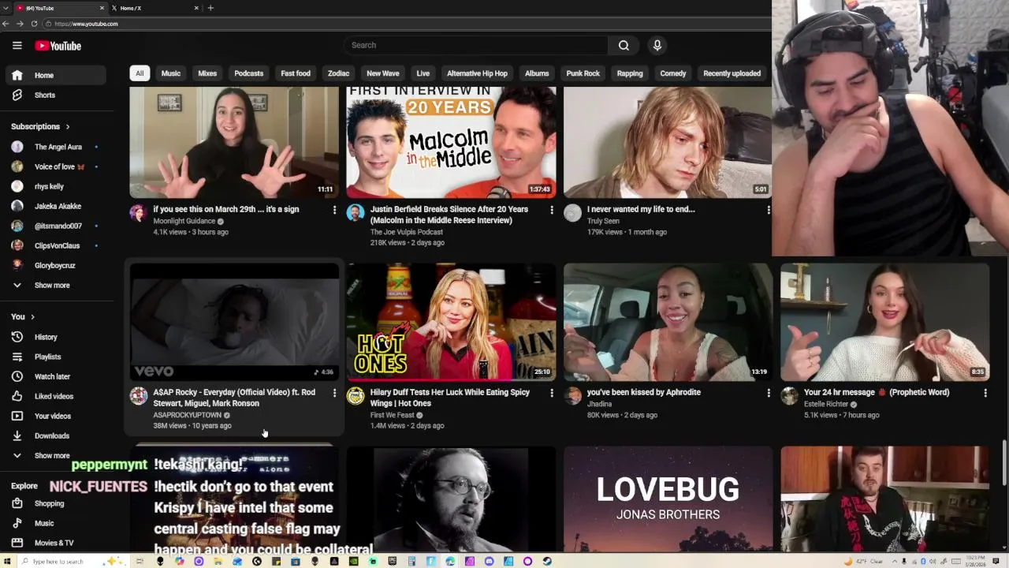The height and width of the screenshot is (568, 1009).
Task: Open Movies & TV in Explore
Action: pos(55,543)
